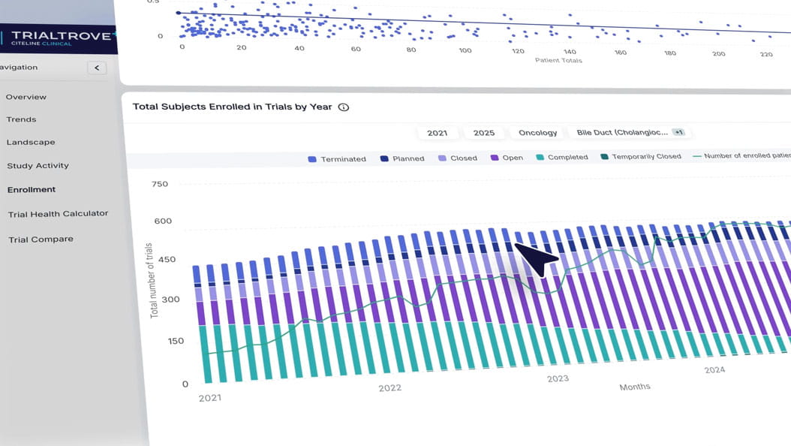
Task: Toggle the Planned legend swatch
Action: point(384,158)
